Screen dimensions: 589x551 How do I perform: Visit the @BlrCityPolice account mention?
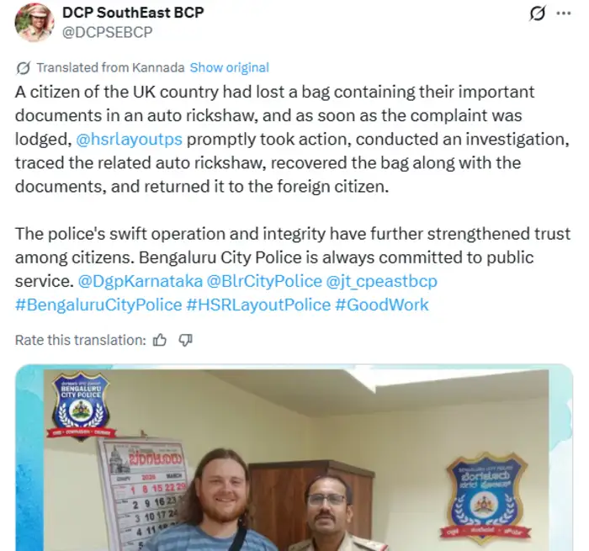[x=264, y=281]
